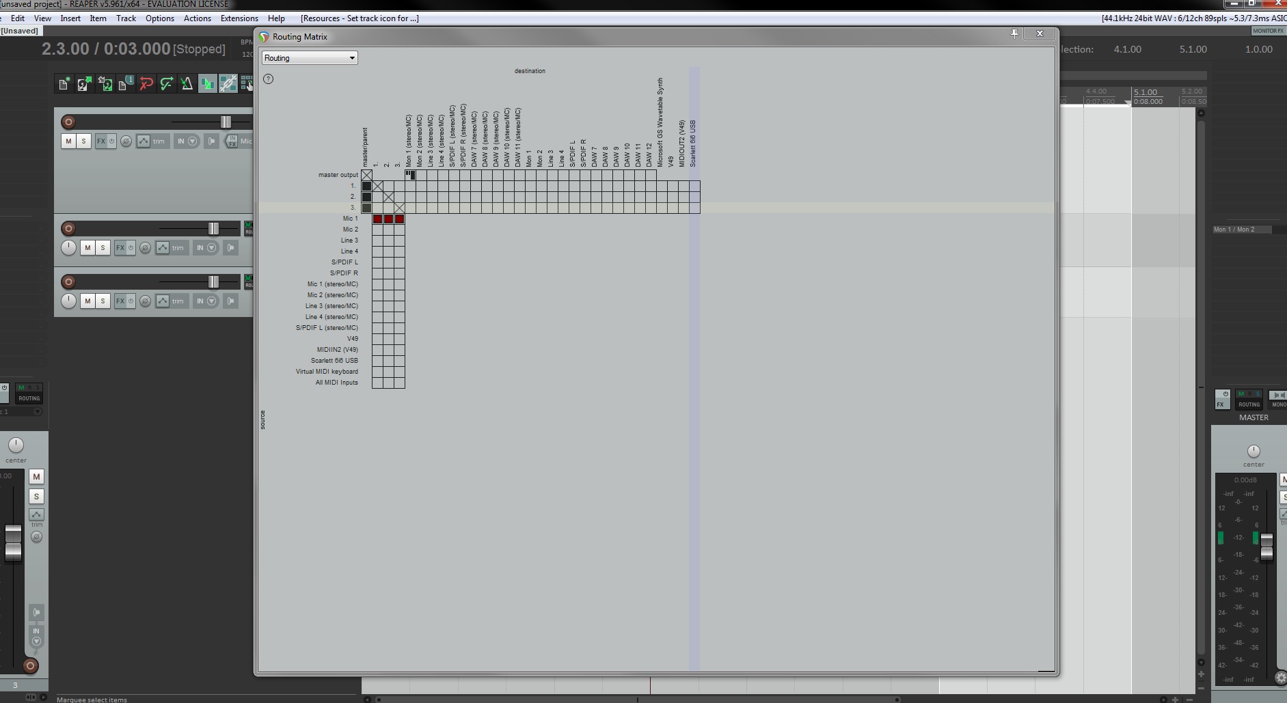
Task: Toggle Mic 1 to track 3 routing cell
Action: 399,219
